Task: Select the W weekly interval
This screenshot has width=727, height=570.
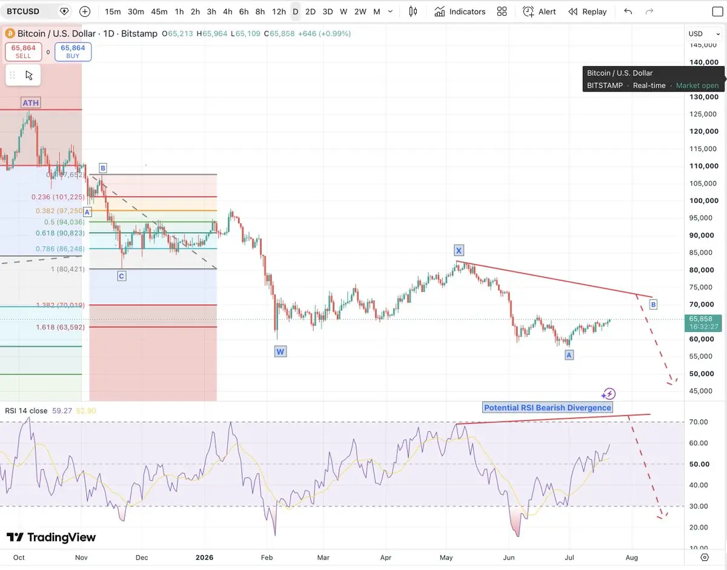Action: coord(344,12)
